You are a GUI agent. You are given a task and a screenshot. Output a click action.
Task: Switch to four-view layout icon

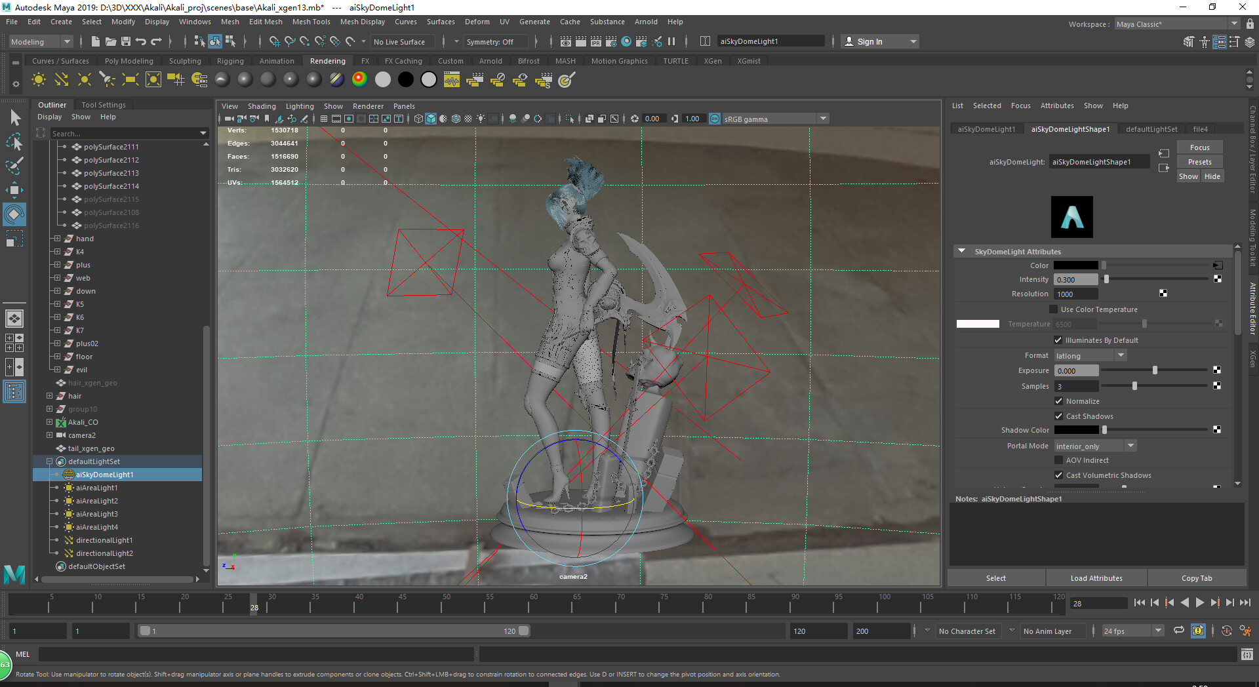coord(14,343)
